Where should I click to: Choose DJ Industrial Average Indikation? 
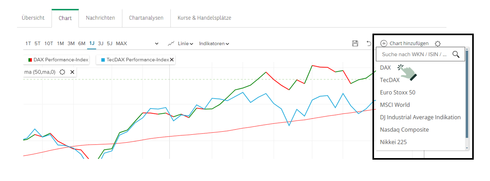click(x=420, y=117)
